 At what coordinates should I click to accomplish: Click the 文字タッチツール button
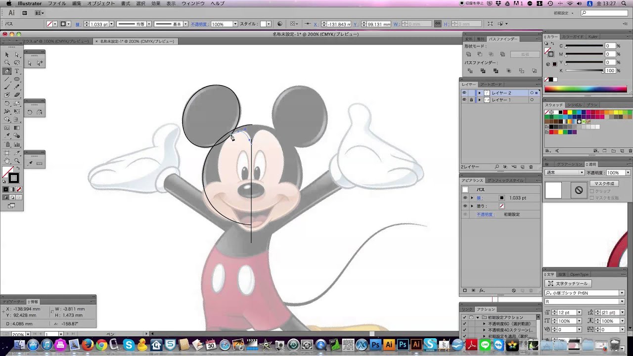568,283
